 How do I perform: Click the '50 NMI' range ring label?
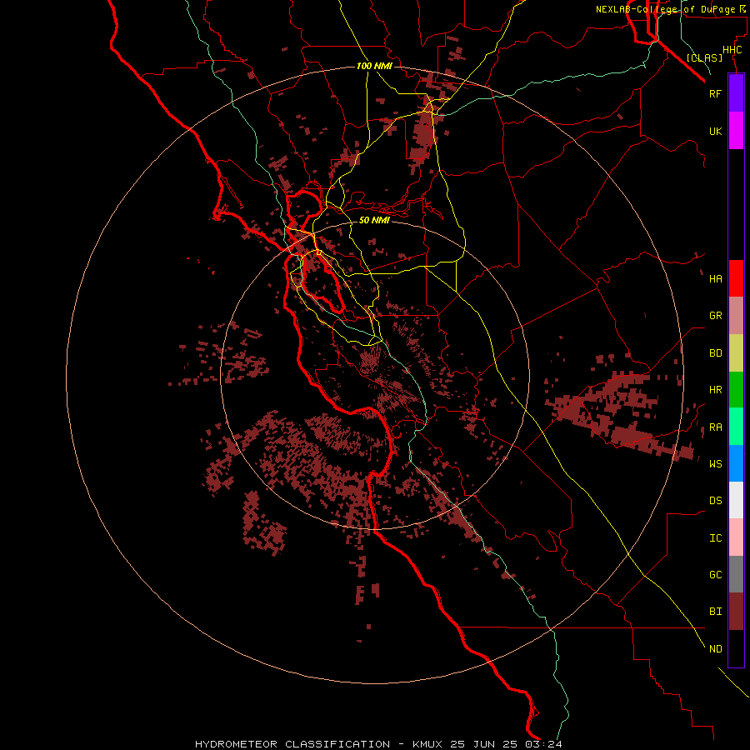374,220
